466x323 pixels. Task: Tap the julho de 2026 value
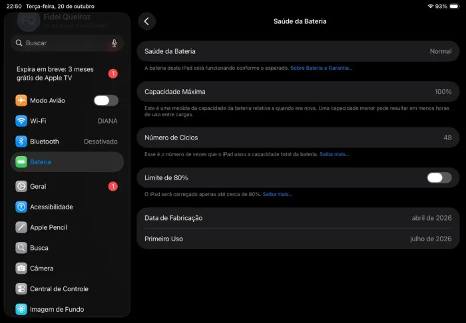431,239
